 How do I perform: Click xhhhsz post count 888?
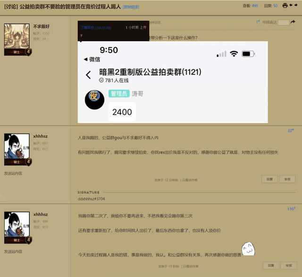point(45,222)
